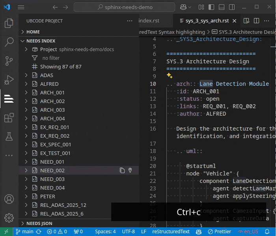Open Source Control view
The image size is (276, 236).
pos(9,61)
